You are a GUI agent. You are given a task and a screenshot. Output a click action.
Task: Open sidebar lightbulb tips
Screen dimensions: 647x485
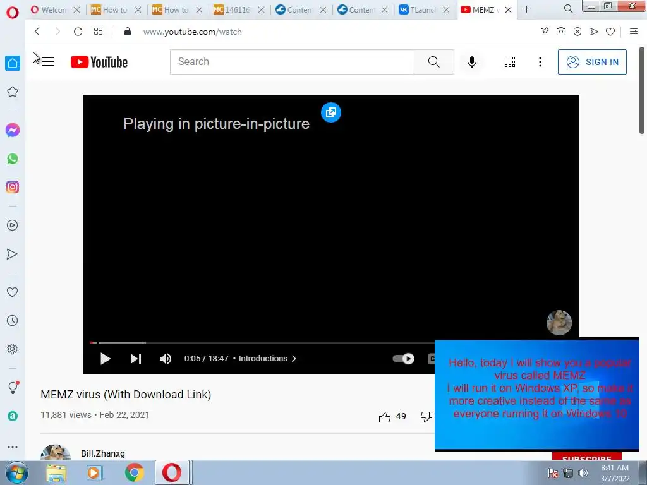click(13, 387)
